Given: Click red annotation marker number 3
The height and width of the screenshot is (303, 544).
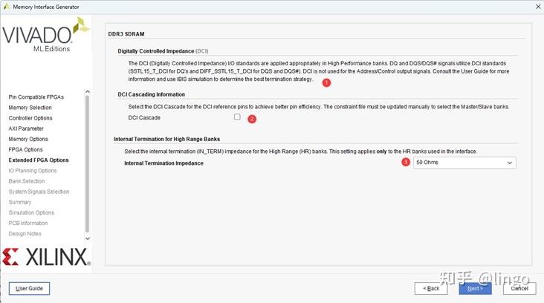Looking at the screenshot, I should pos(406,162).
